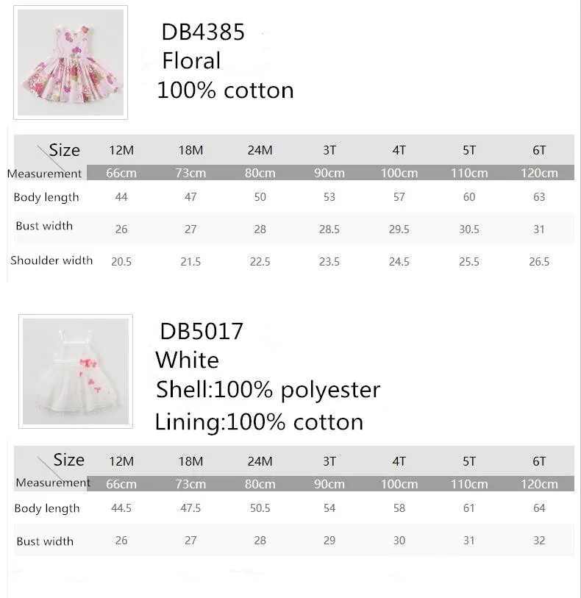Click the DB5017 product code text
581x598 pixels.
[x=202, y=332]
